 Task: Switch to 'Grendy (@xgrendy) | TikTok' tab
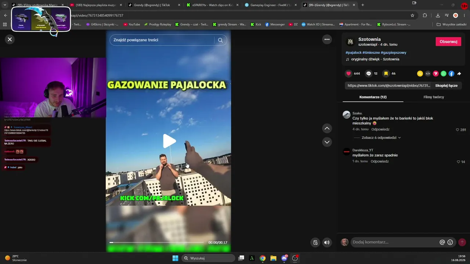click(x=154, y=5)
